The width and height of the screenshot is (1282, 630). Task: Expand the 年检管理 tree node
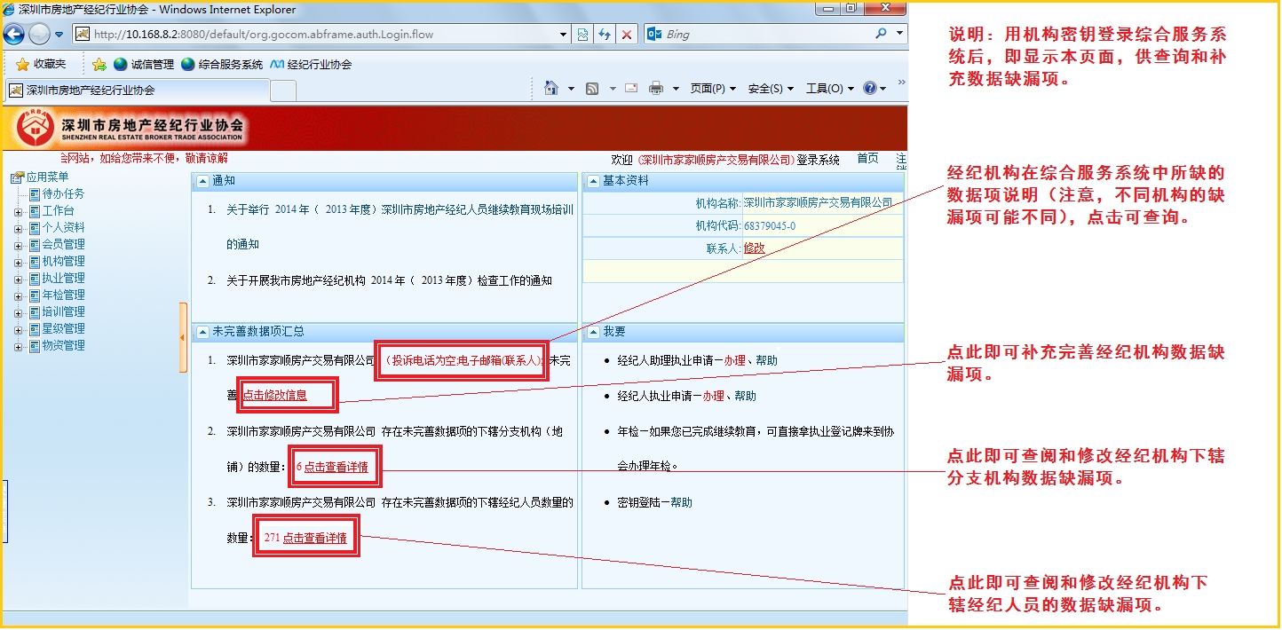(18, 295)
